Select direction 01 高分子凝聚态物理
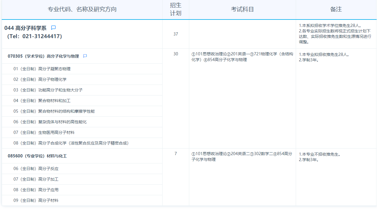The image size is (379, 209). 42,69
